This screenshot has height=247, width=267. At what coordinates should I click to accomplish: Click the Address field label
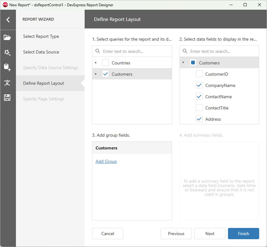(x=213, y=119)
